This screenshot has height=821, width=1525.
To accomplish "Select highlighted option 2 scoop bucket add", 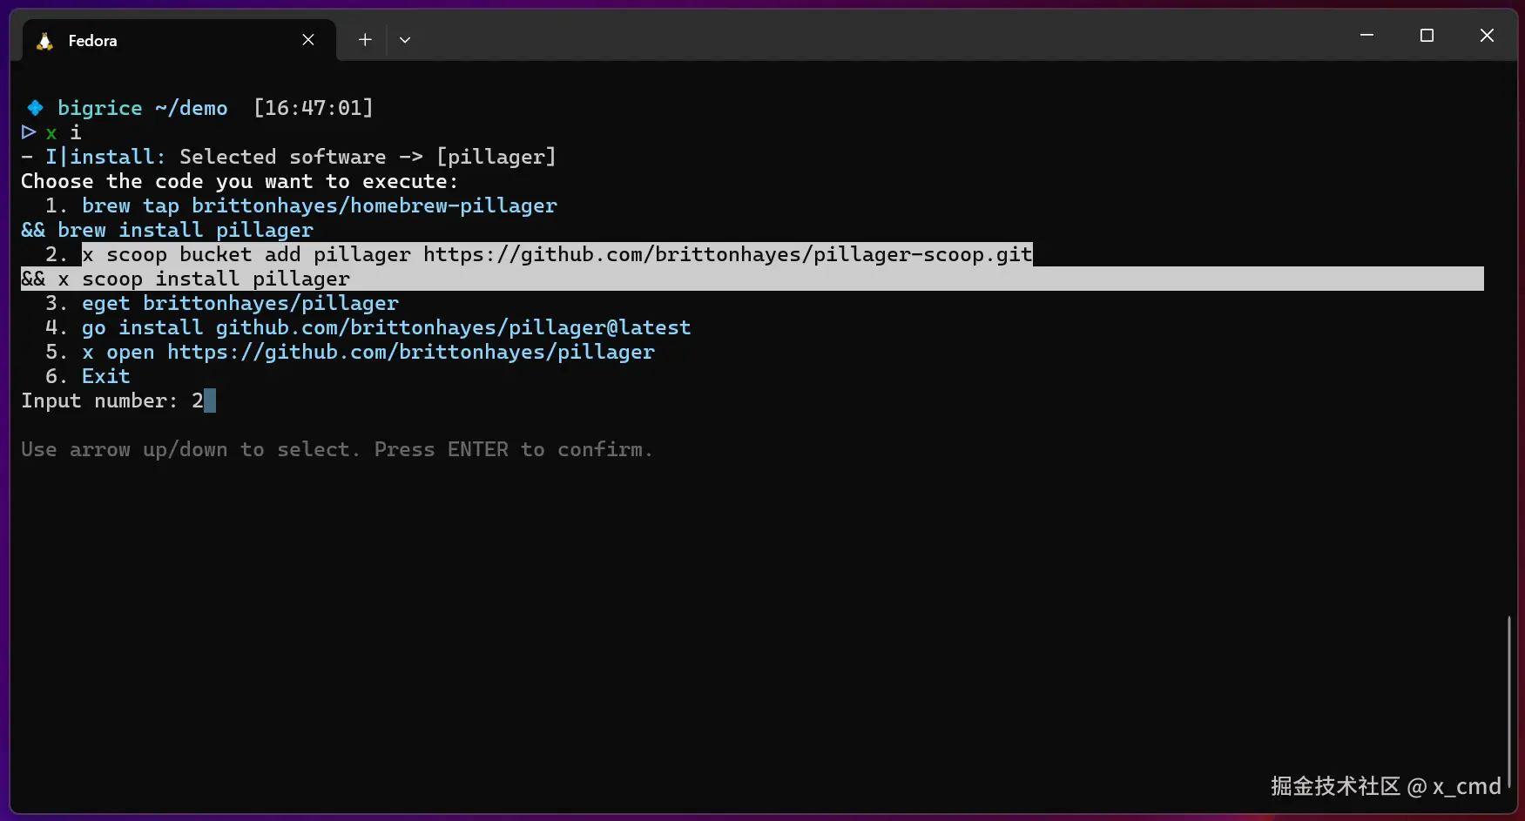I will pyautogui.click(x=557, y=254).
